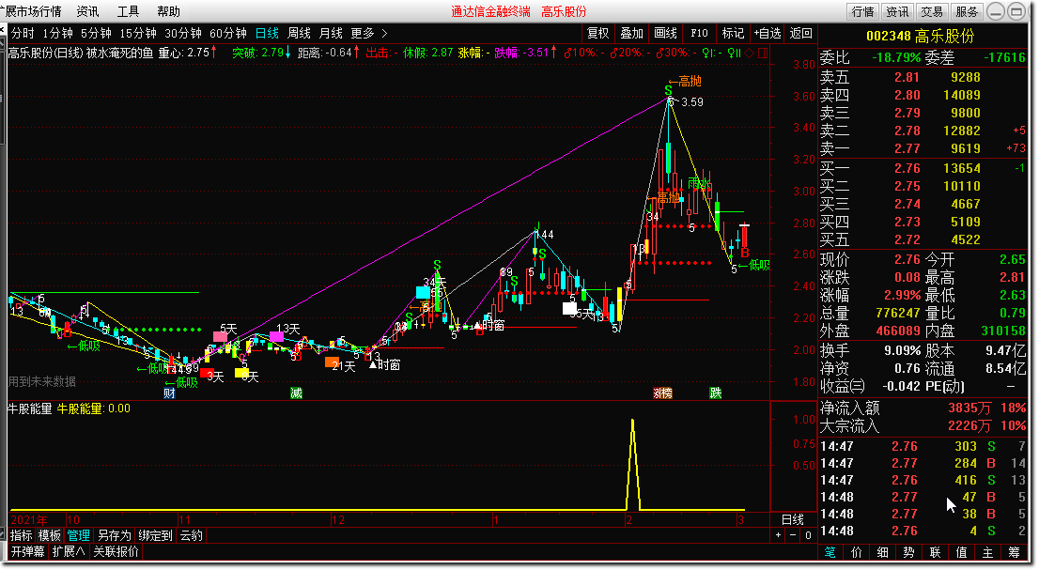Click the 0 reset button below chart
This screenshot has height=570, width=1039.
point(808,535)
